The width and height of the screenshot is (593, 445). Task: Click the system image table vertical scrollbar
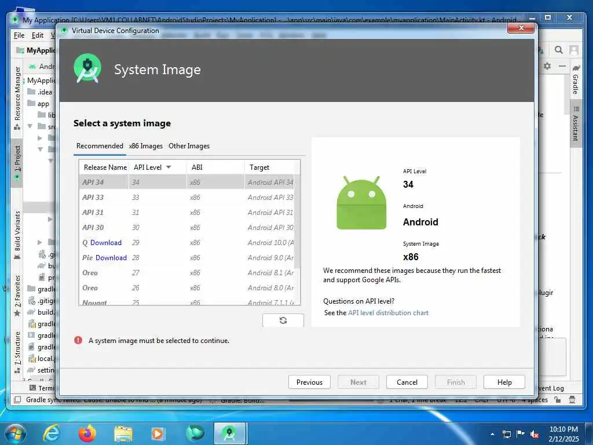click(x=297, y=221)
